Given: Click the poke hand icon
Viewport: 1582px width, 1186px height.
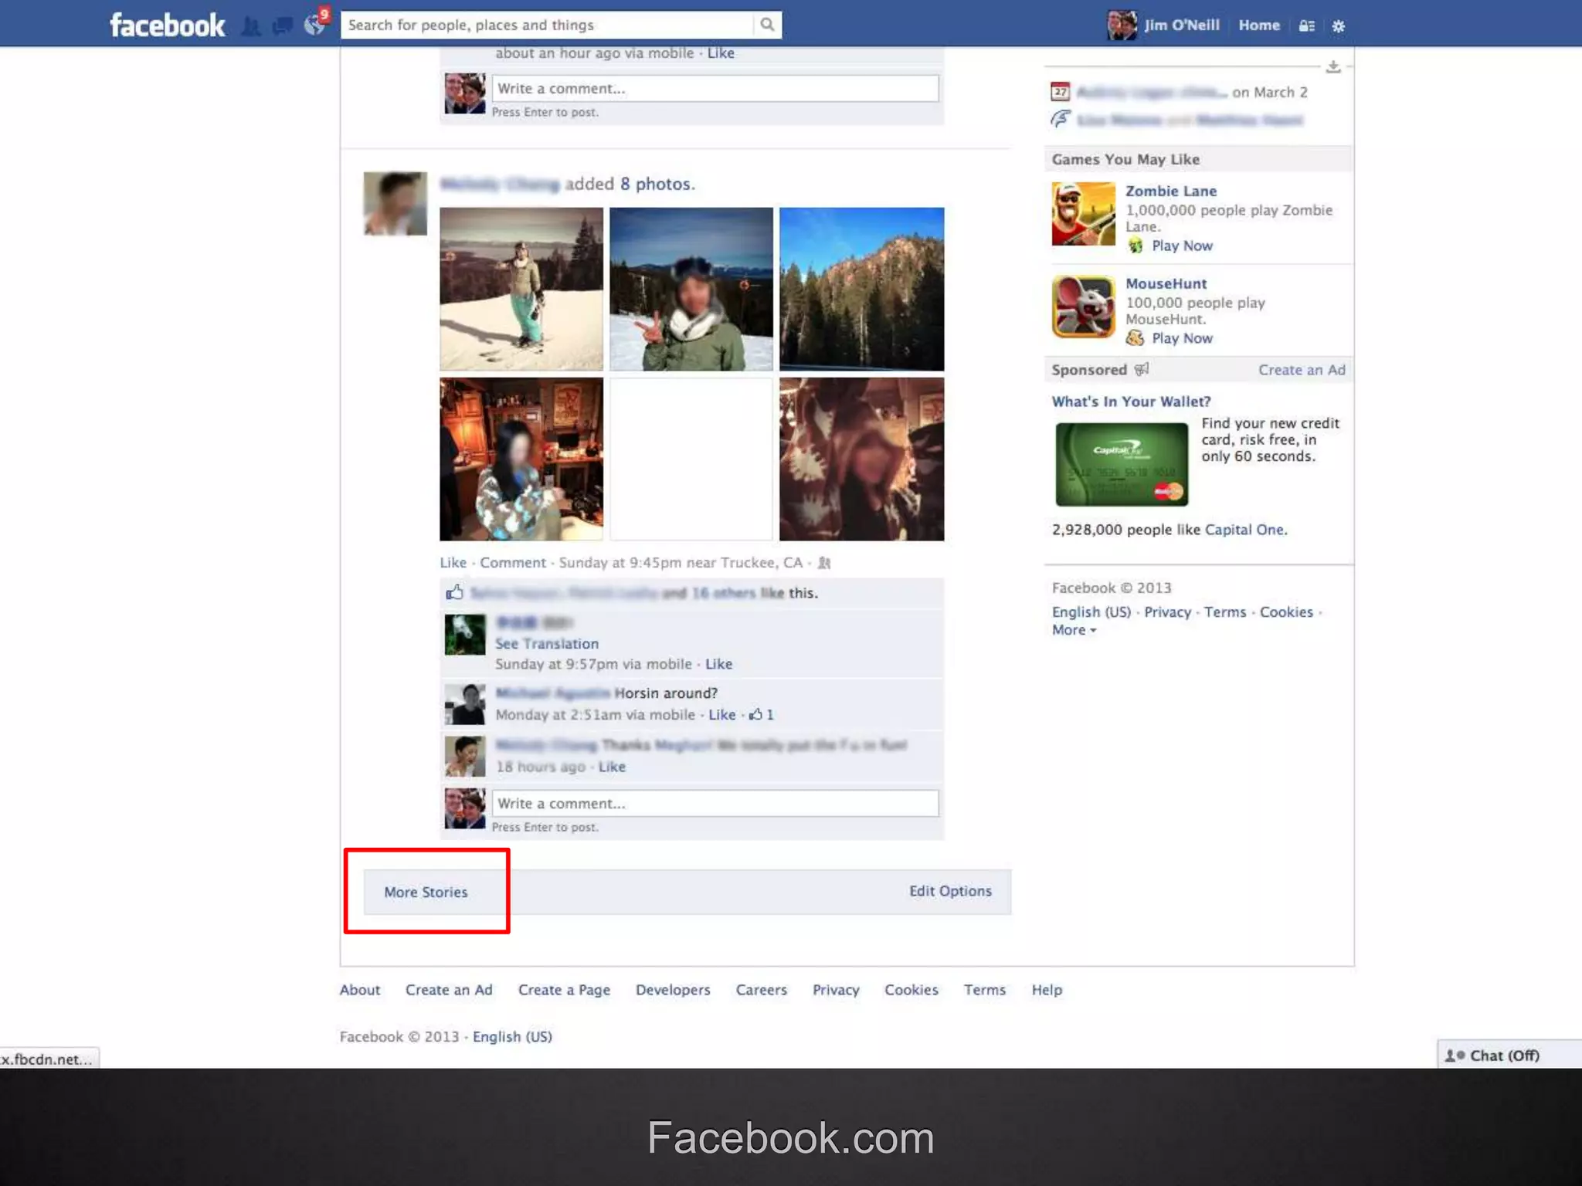Looking at the screenshot, I should 1061,119.
